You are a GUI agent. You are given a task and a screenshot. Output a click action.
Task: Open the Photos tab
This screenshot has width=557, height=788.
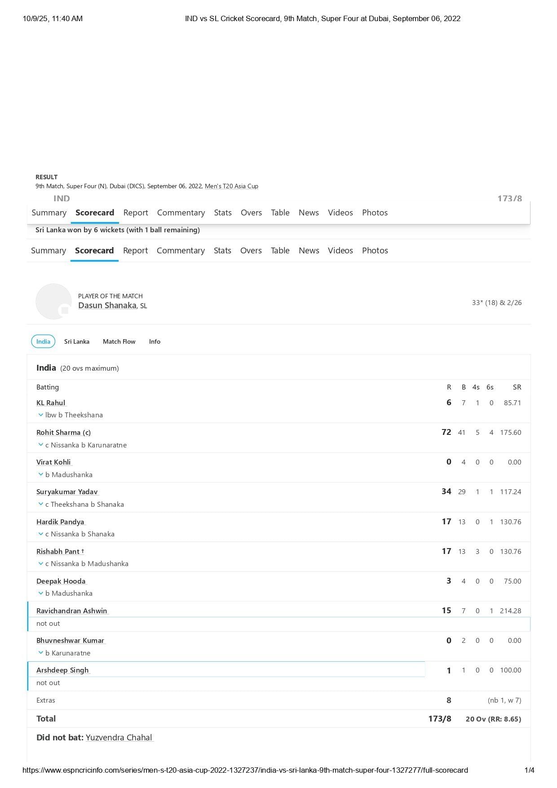click(x=375, y=251)
